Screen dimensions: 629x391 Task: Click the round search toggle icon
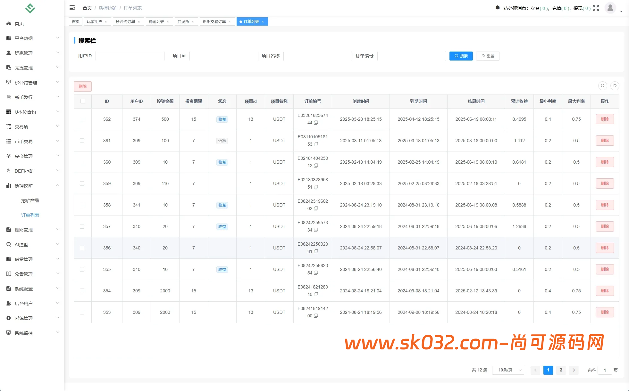pos(603,86)
